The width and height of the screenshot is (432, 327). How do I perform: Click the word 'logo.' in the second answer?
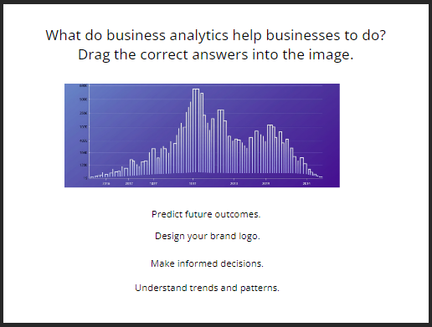point(249,236)
